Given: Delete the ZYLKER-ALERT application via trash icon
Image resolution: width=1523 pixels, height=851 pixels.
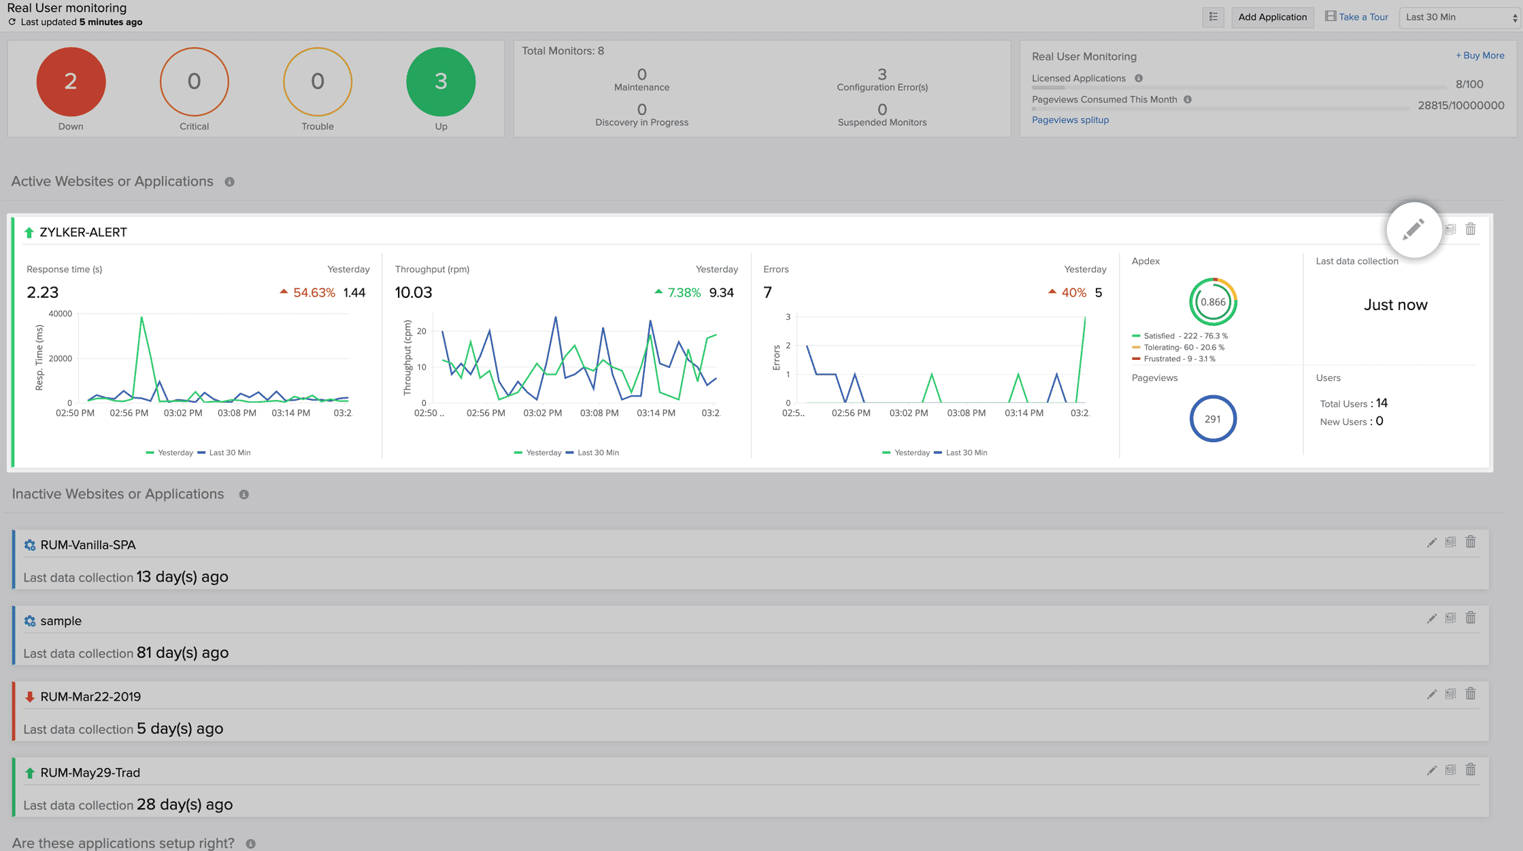Looking at the screenshot, I should pos(1471,229).
